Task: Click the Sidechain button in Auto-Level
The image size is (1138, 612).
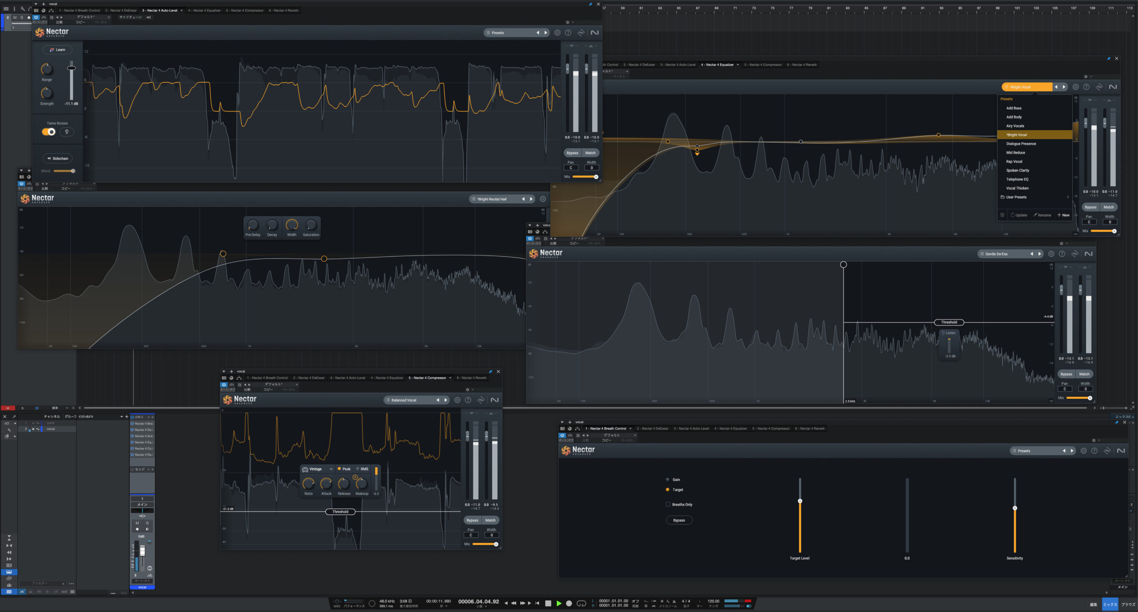Action: 58,159
